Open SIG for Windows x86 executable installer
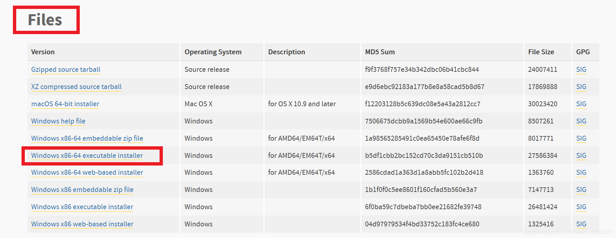616x238 pixels. (581, 207)
